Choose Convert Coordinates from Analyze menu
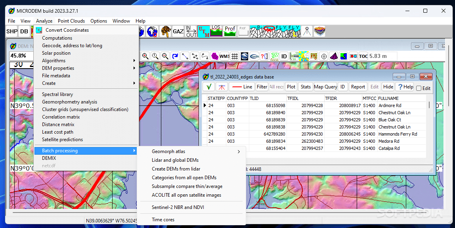The width and height of the screenshot is (455, 228). pyautogui.click(x=86, y=30)
